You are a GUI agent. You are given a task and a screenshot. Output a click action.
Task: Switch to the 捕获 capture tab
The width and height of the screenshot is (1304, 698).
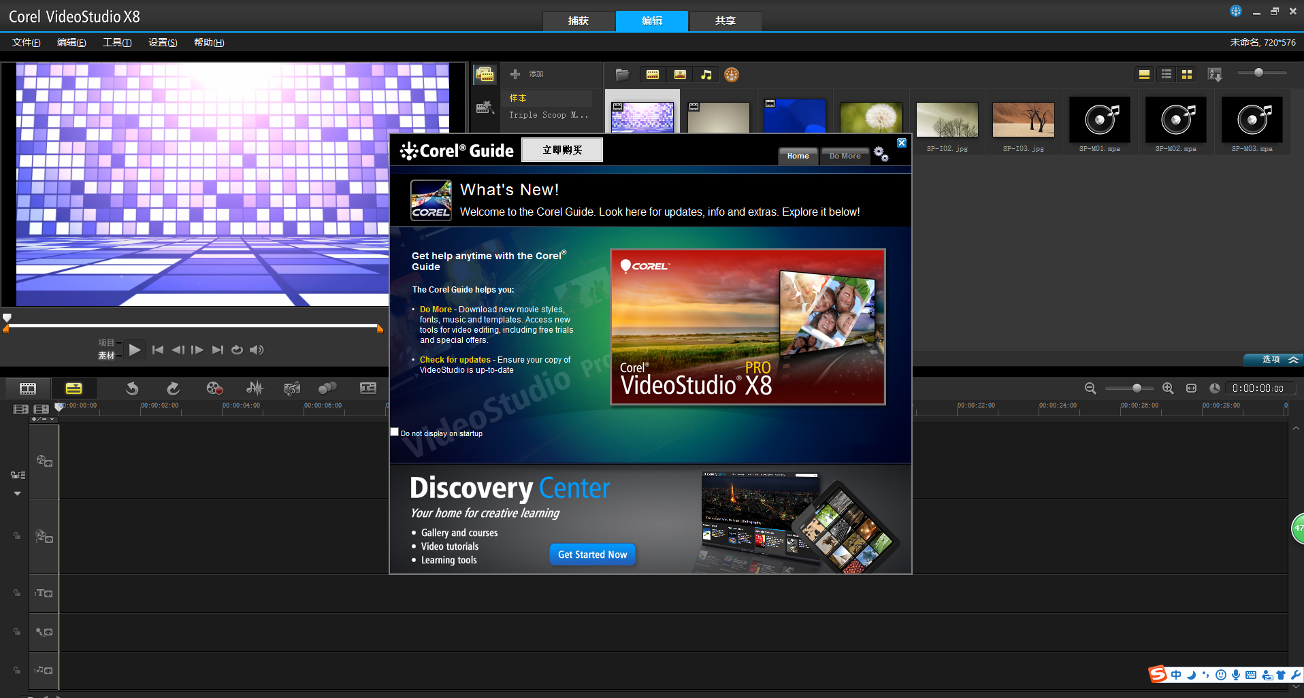(578, 21)
